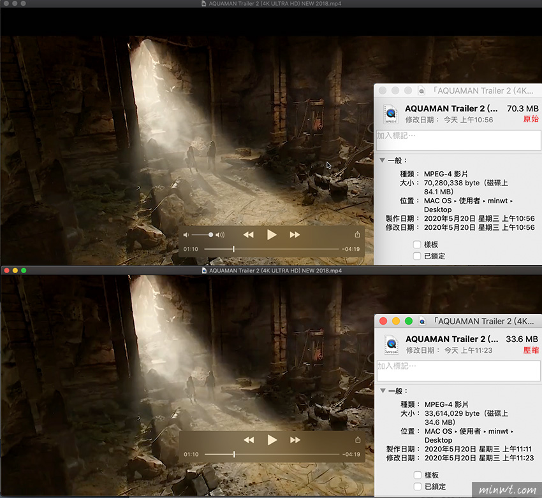Collapse the 一般 section in the 33.6 MB info window
The image size is (542, 498).
(383, 390)
